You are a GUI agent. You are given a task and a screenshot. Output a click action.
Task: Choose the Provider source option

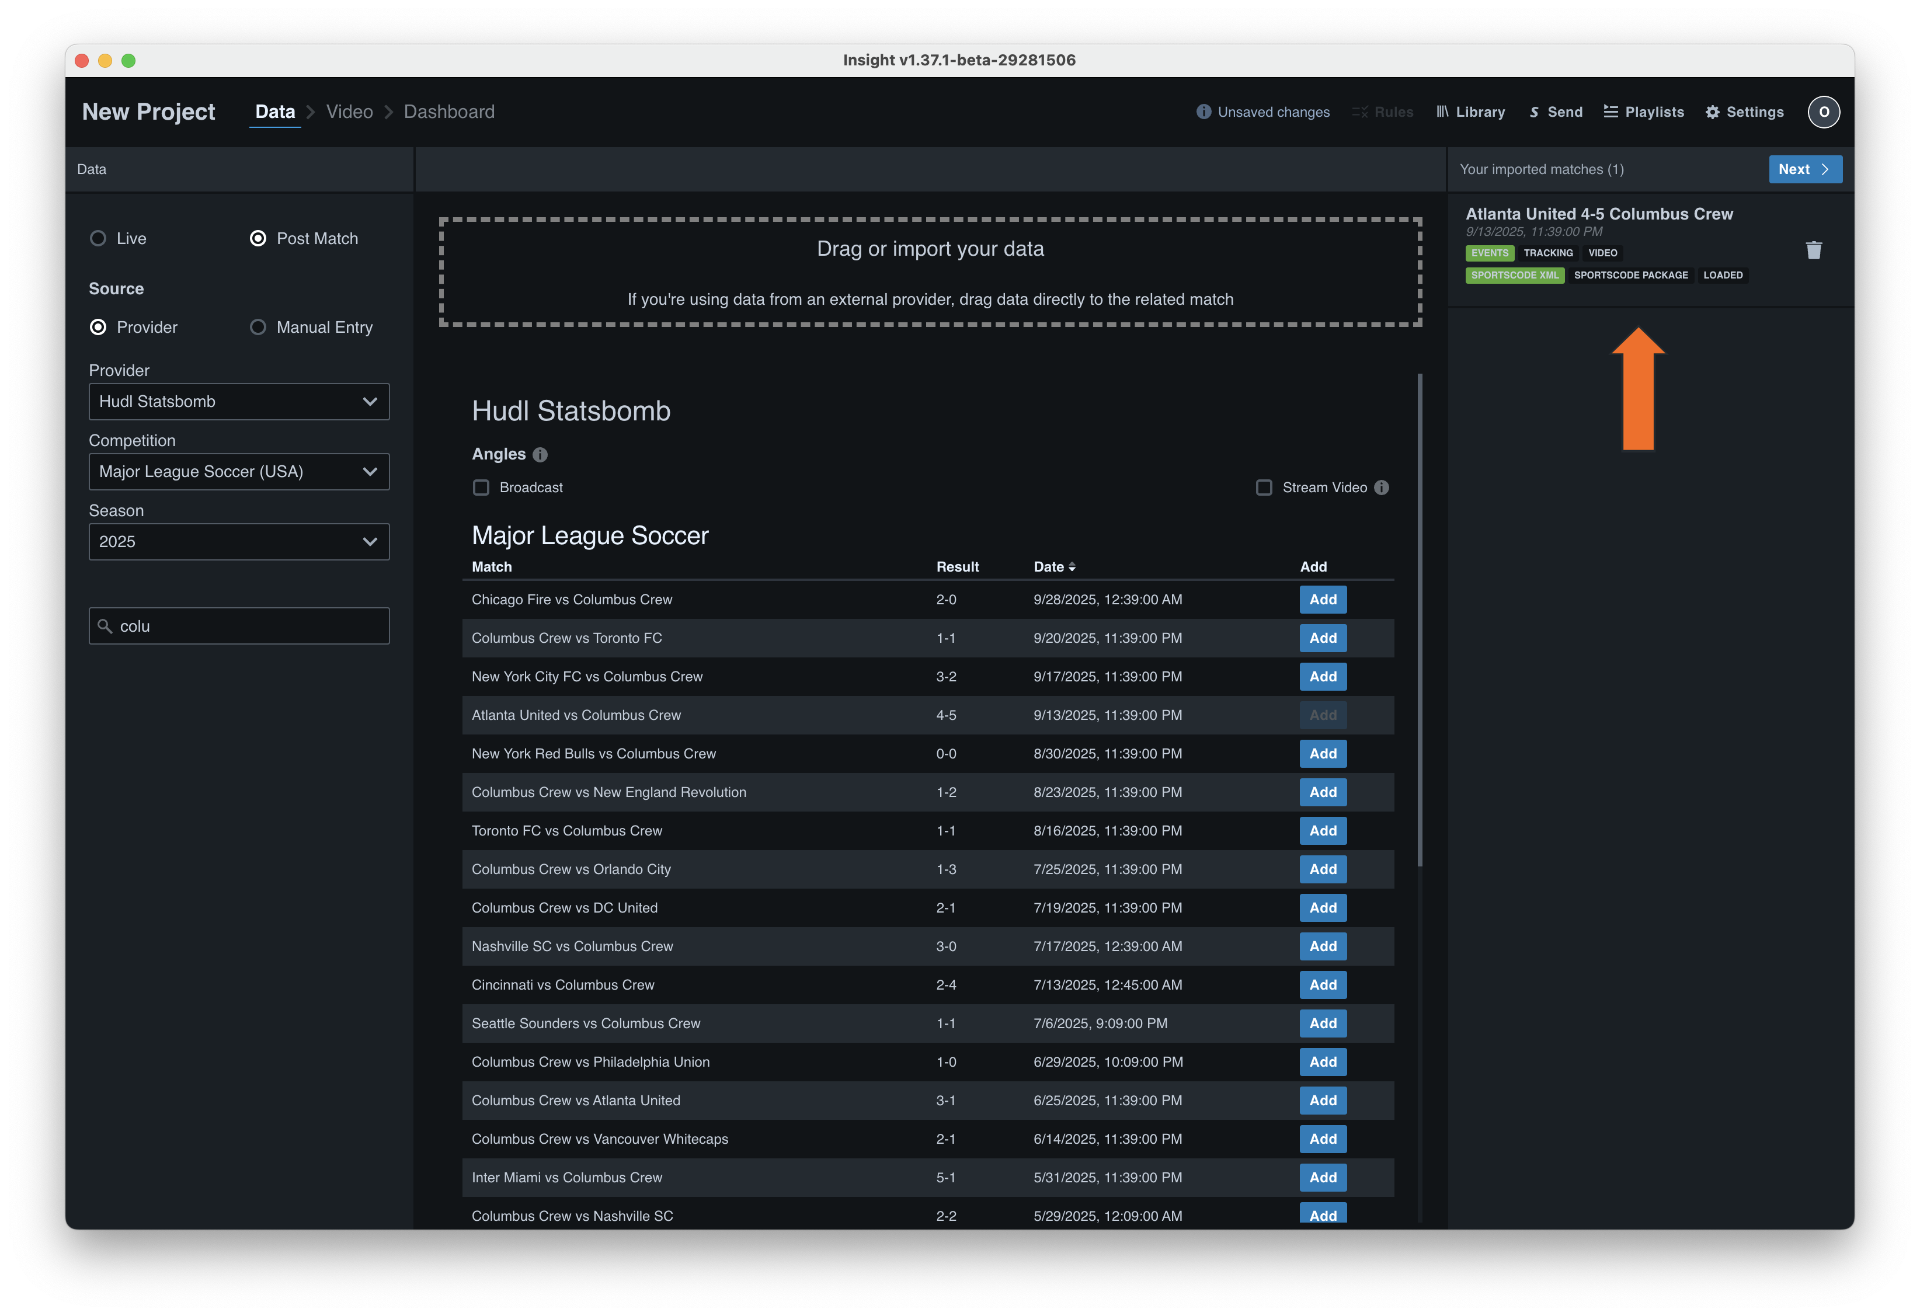(x=98, y=327)
